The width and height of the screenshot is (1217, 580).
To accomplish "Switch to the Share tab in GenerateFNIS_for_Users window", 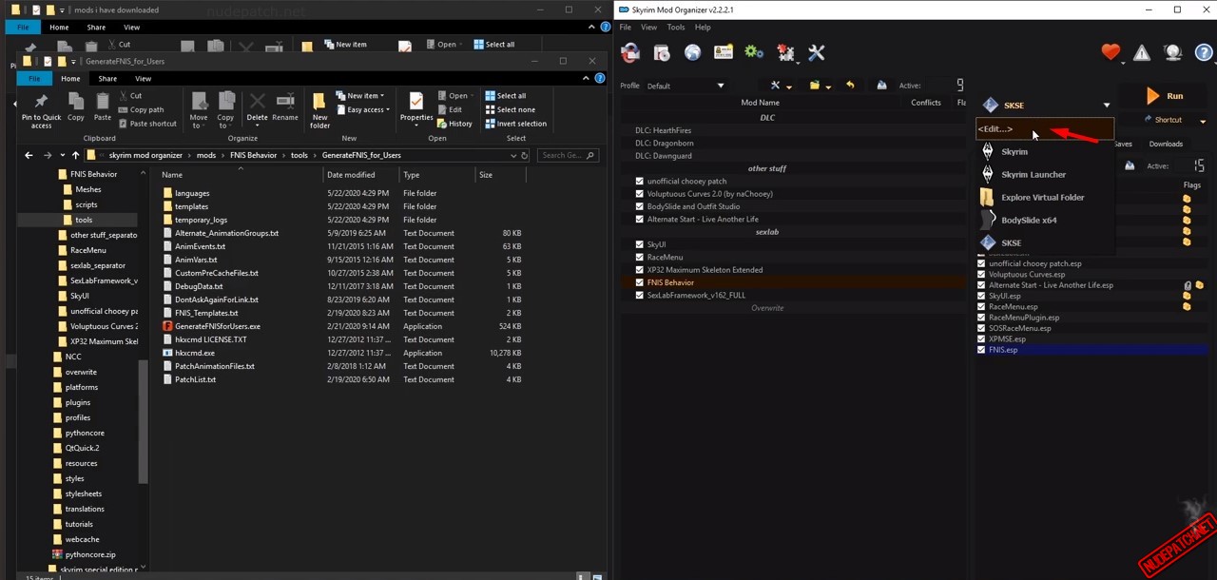I will point(107,79).
